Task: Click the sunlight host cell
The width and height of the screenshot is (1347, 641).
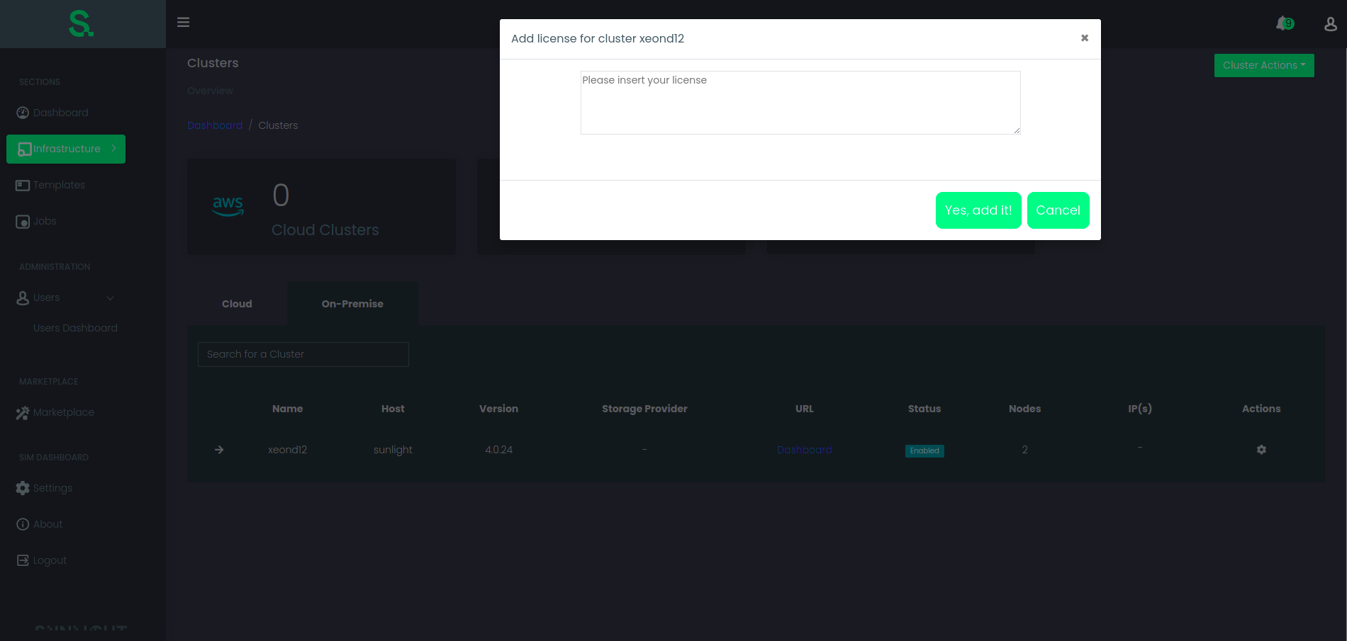Action: point(393,450)
